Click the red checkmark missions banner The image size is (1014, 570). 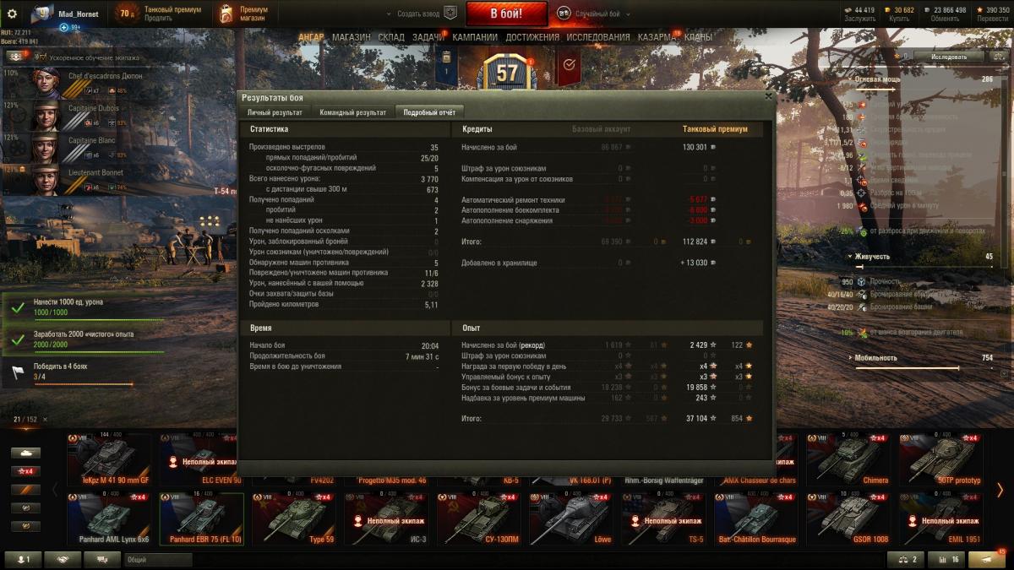pos(569,66)
